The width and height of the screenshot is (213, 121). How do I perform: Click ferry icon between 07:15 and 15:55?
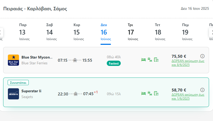pos(75,60)
